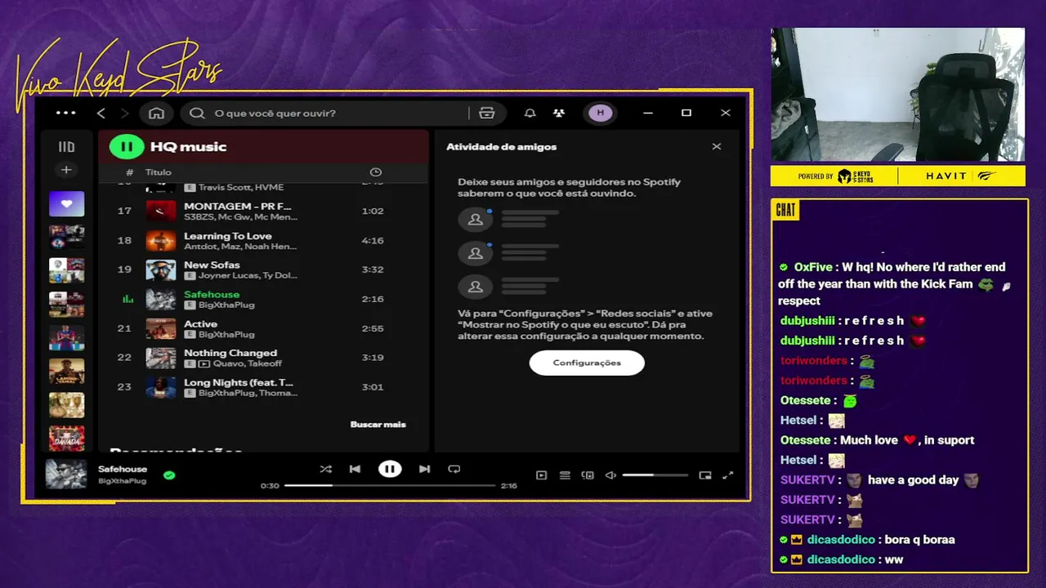The image size is (1046, 588).
Task: Minimize the Spotify window
Action: click(648, 113)
